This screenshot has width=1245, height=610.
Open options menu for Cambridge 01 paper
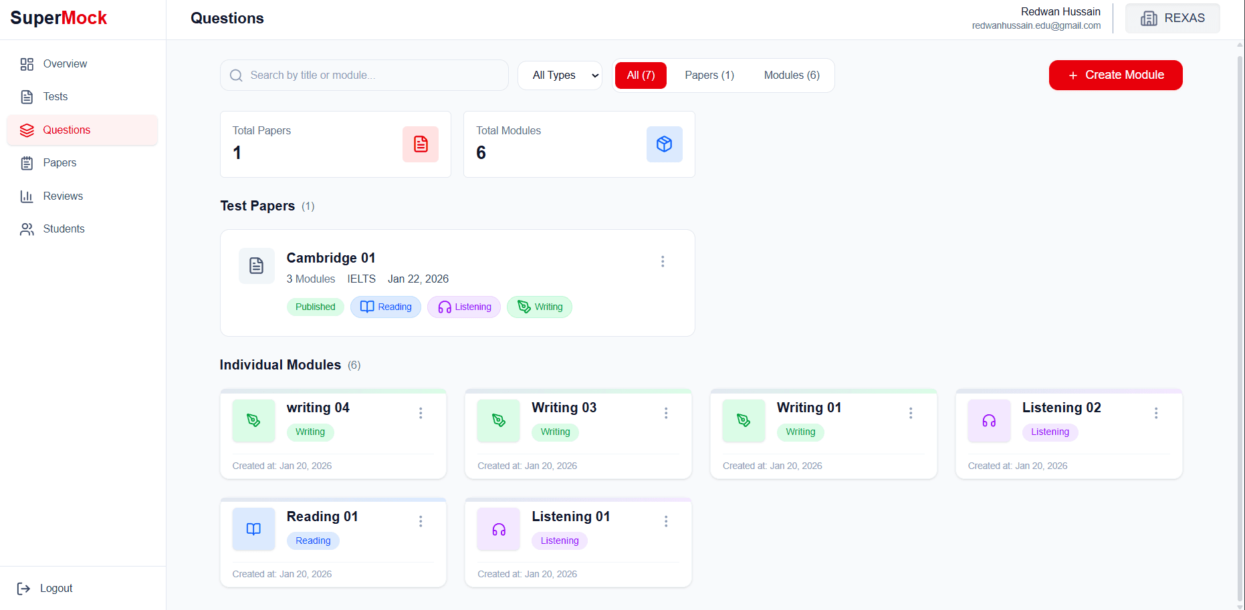click(x=663, y=261)
